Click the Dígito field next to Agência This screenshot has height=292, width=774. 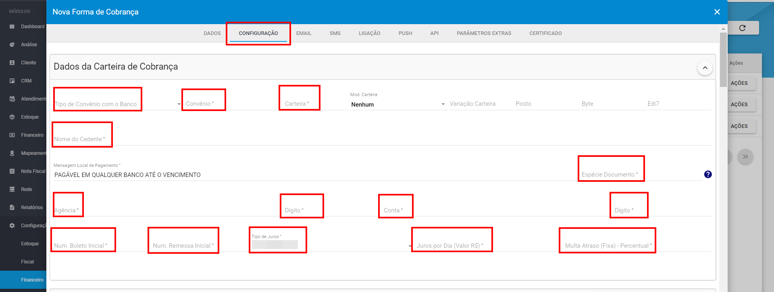point(332,210)
